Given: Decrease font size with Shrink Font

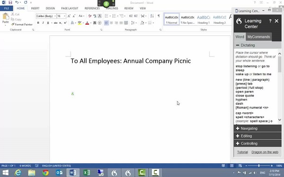Looking at the screenshot, I should [x=74, y=16].
